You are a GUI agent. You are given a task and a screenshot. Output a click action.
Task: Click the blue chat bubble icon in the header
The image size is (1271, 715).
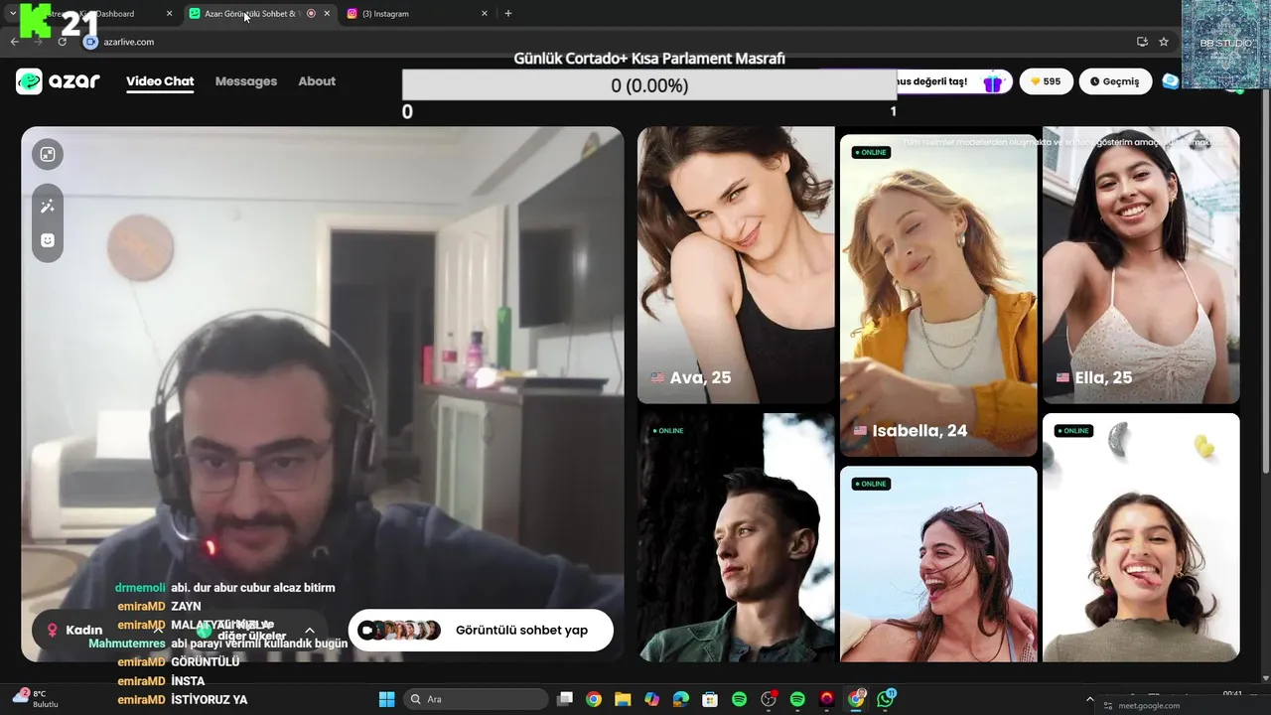[x=1171, y=81]
